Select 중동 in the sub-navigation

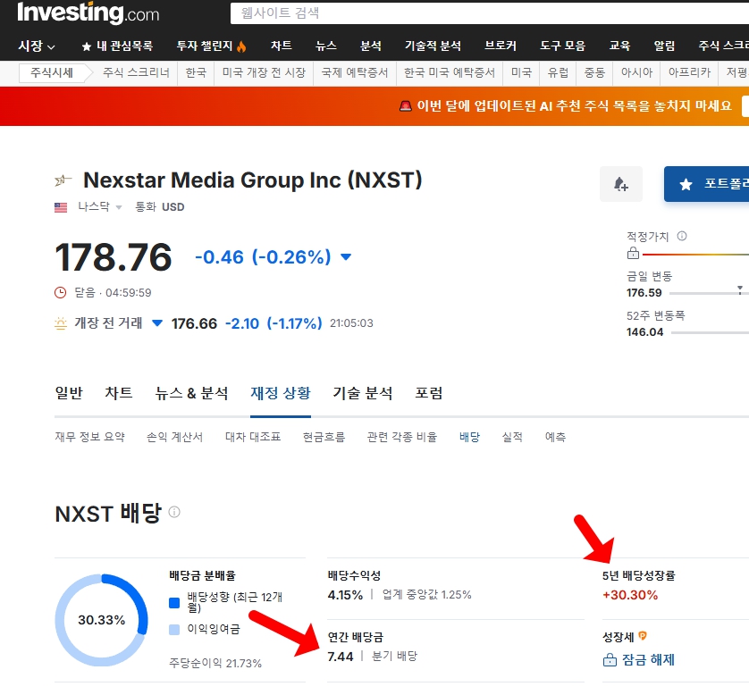pyautogui.click(x=594, y=72)
